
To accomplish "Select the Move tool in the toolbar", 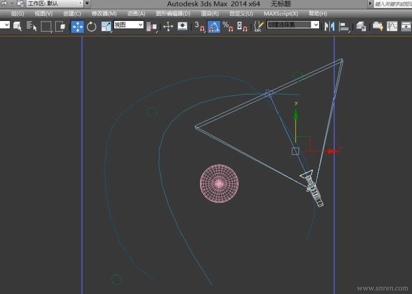I will (x=77, y=27).
